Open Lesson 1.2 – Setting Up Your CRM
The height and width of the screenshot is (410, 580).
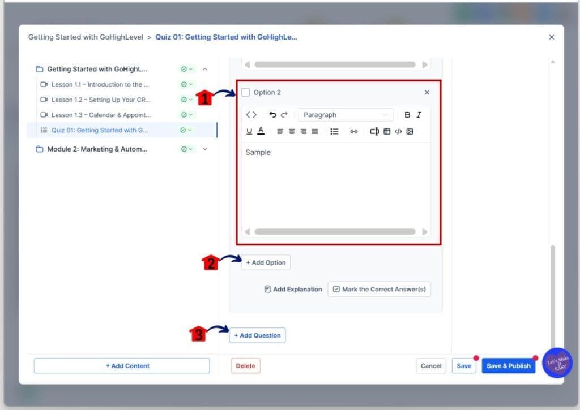tap(101, 100)
